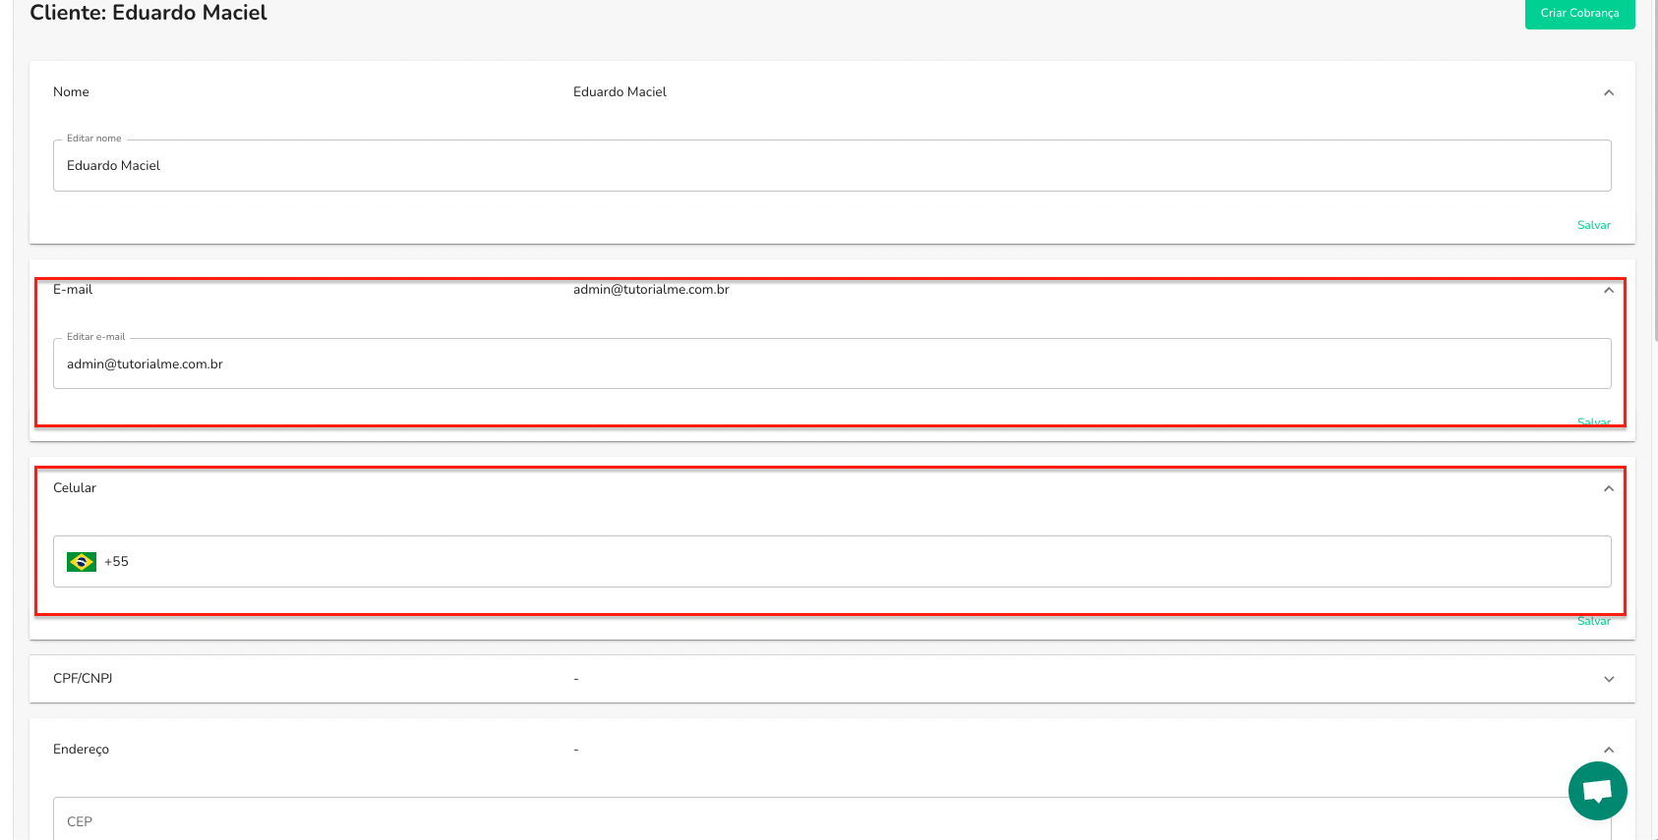Expand the CPF/CNPJ section chevron
The width and height of the screenshot is (1658, 840).
click(1609, 679)
